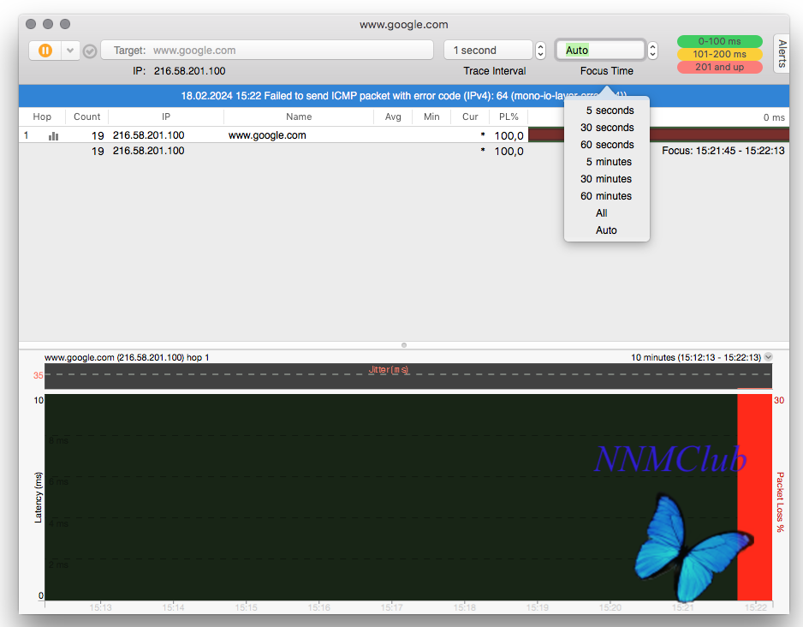Click the Trace Interval stepper arrows
Viewport: 803px width, 627px height.
(x=540, y=51)
